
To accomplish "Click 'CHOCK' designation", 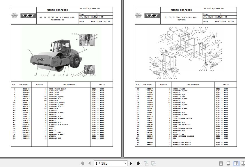I will coord(52,126).
